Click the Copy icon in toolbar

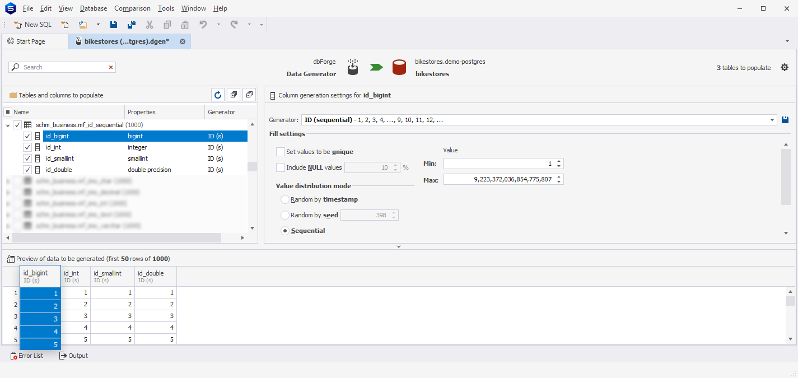point(167,25)
